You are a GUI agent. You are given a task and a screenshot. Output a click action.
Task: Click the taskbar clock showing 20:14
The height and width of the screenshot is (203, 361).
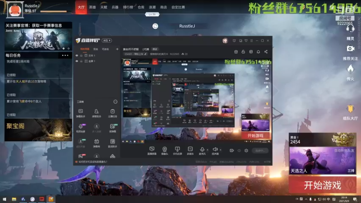344,199
